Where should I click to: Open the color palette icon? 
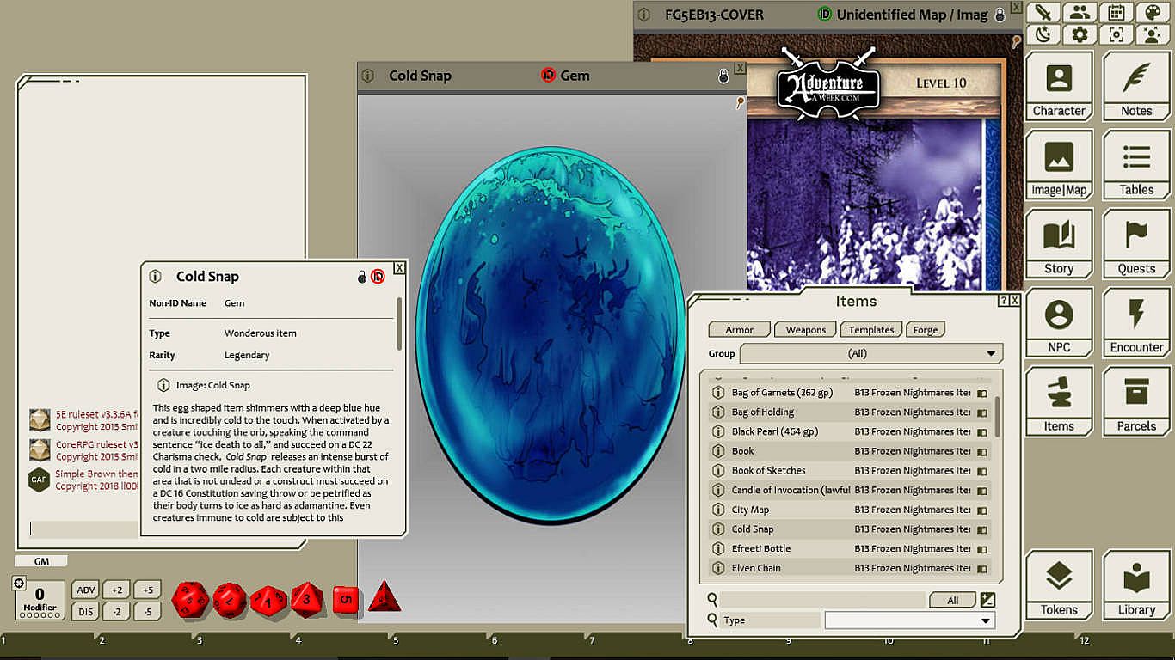[1152, 13]
